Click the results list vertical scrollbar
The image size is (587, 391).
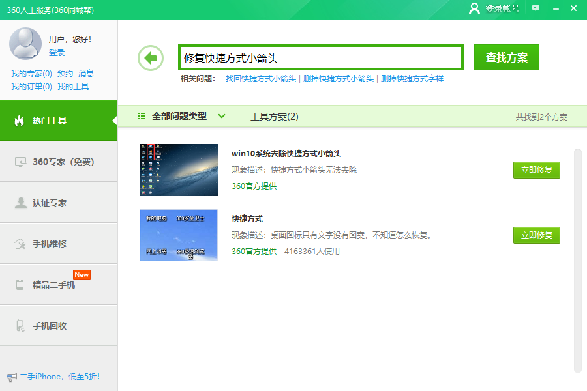point(577,261)
